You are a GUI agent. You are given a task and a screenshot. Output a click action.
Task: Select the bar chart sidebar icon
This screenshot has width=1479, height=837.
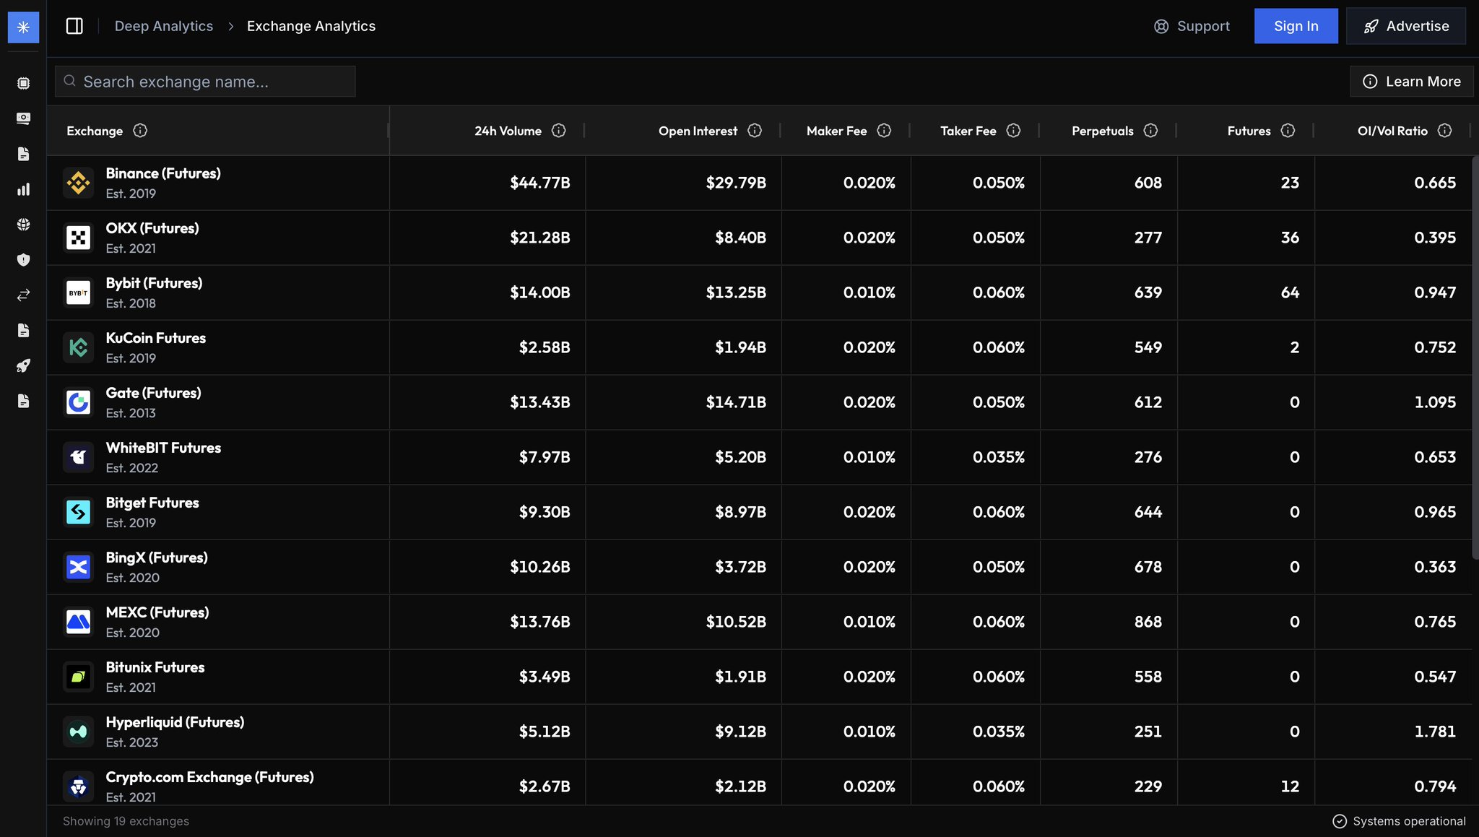(23, 189)
